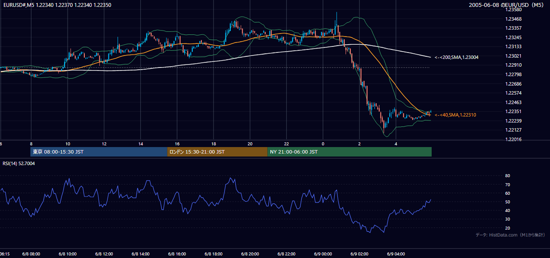Viewport: 550px width, 258px height.
Task: Click hour marker 12 under price chart
Action: (x=104, y=144)
